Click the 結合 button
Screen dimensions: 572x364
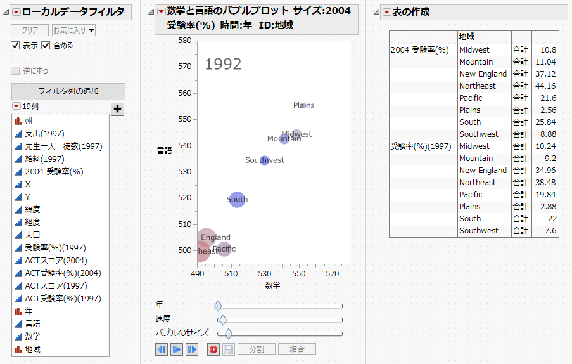pyautogui.click(x=297, y=349)
